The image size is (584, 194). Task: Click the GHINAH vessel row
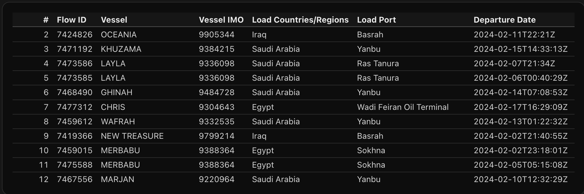pyautogui.click(x=116, y=92)
